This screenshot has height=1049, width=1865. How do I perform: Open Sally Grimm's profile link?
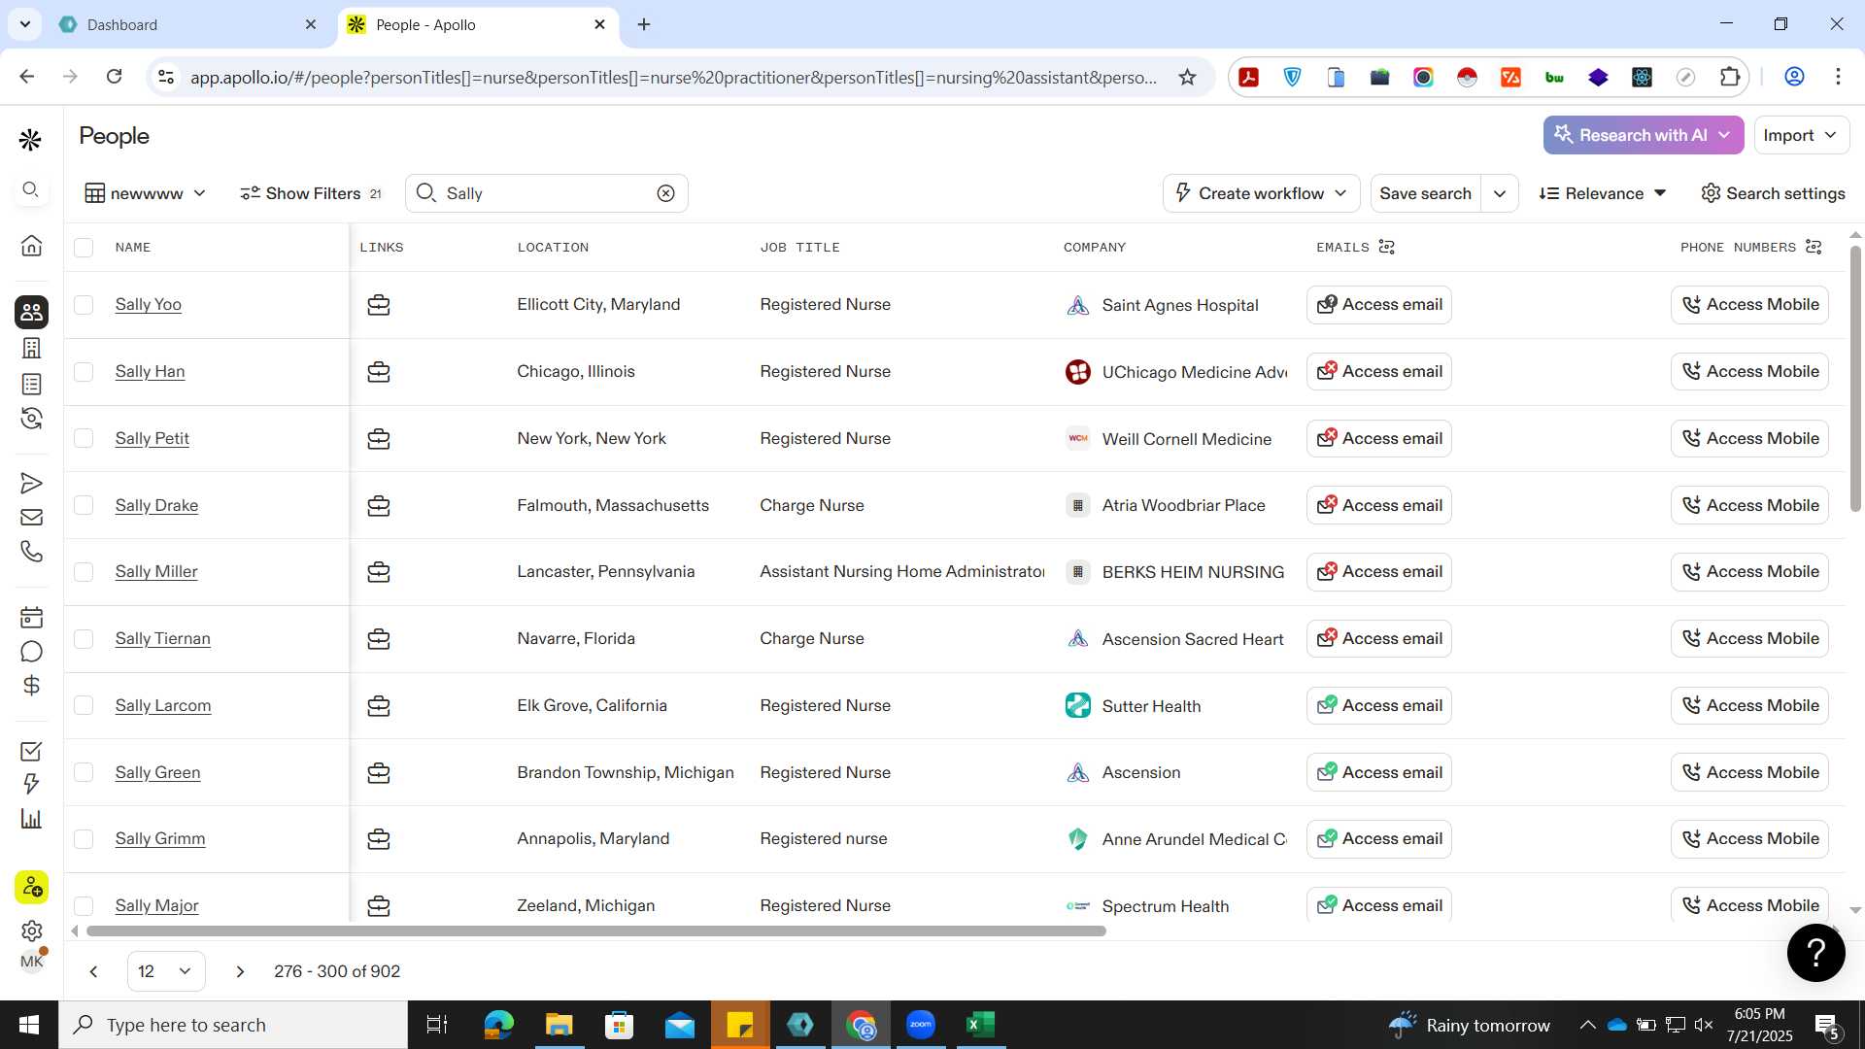point(160,839)
